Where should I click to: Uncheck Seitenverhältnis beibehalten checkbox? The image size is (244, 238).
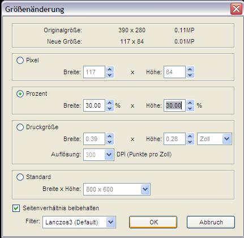pos(16,208)
